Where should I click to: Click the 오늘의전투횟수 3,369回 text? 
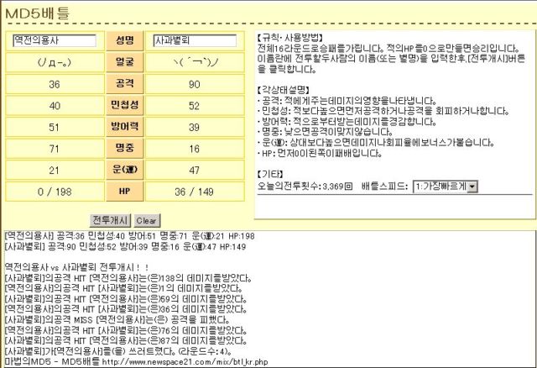pos(305,187)
